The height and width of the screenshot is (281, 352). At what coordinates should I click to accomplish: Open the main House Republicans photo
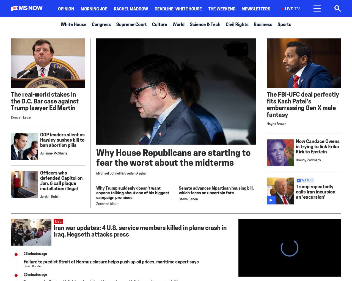coord(176,91)
